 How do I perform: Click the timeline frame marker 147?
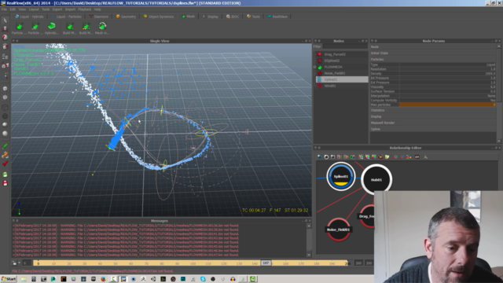(266, 263)
